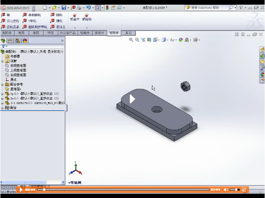Click the Apply Scene icon

(x=187, y=40)
